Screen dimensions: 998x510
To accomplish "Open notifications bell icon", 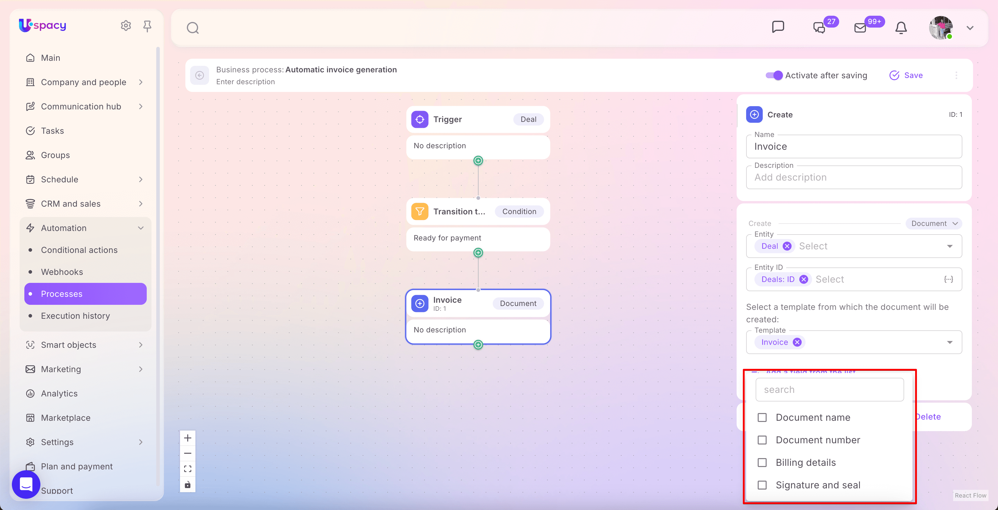I will point(901,28).
